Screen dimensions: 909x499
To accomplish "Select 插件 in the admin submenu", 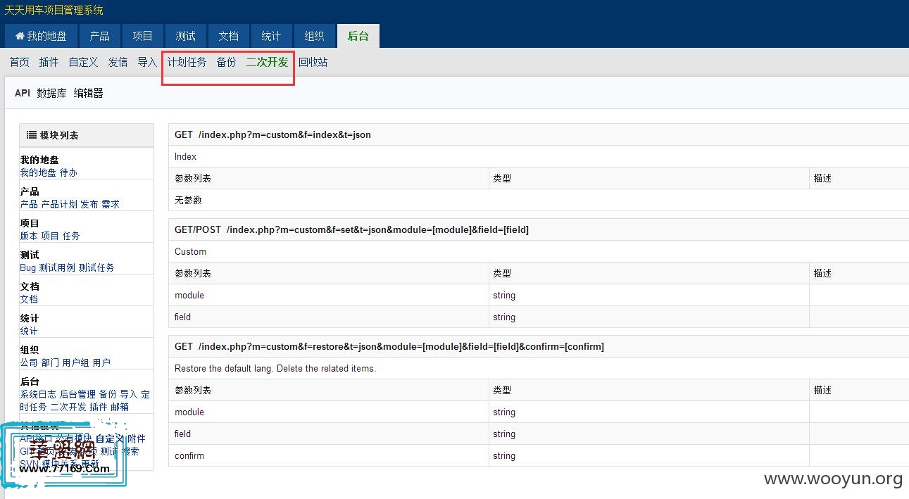I will tap(49, 63).
